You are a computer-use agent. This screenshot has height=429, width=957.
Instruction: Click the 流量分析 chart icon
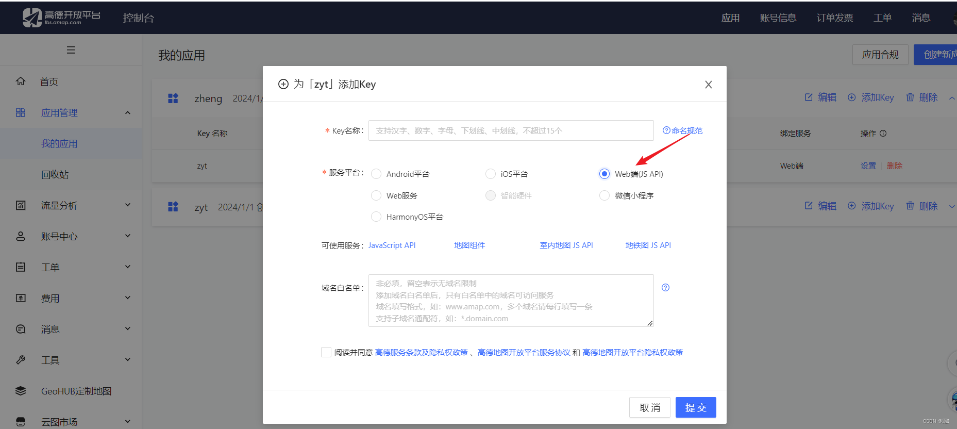21,205
